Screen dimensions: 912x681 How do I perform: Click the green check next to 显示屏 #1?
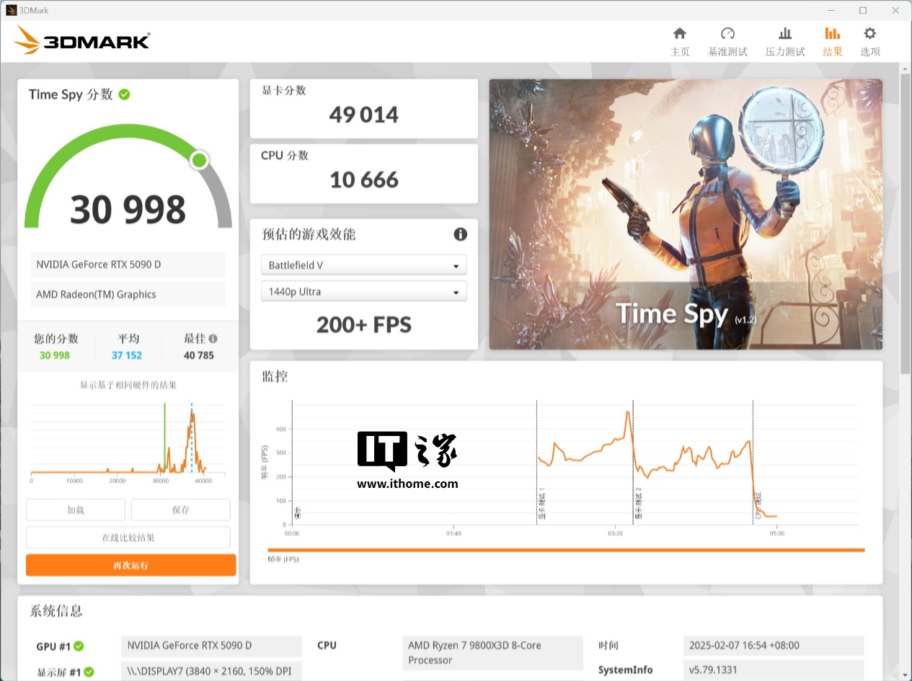point(89,672)
